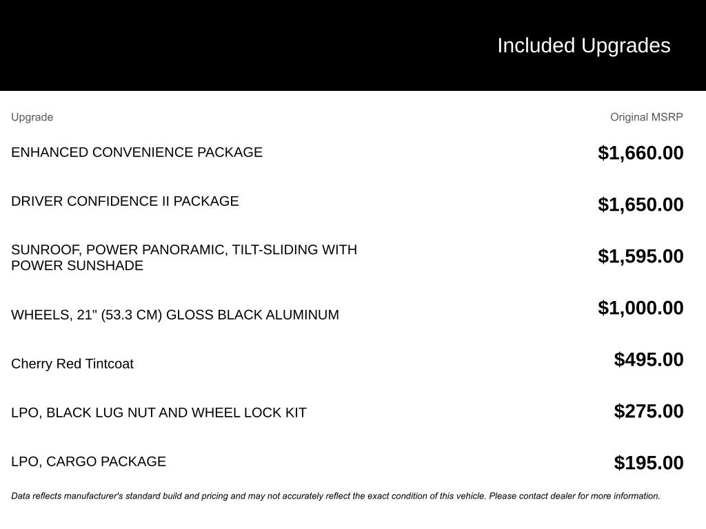Select the Enhanced Convenience Package row label
The height and width of the screenshot is (529, 706).
point(137,152)
